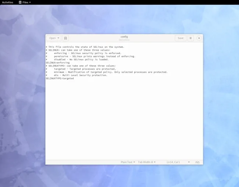Image resolution: width=239 pixels, height=187 pixels.
Task: Click the new document icon button
Action: pyautogui.click(x=65, y=38)
